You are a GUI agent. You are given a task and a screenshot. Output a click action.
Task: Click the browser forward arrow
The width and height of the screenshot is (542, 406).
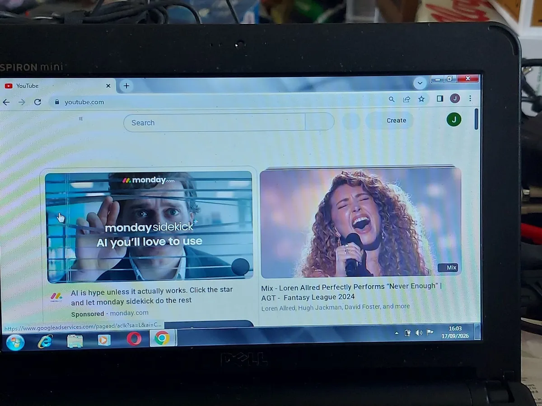coord(22,102)
